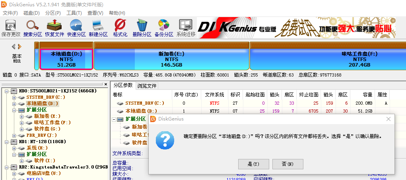Click the DiskGenius Pro advertisement banner
This screenshot has height=180, width=406.
tap(296, 28)
